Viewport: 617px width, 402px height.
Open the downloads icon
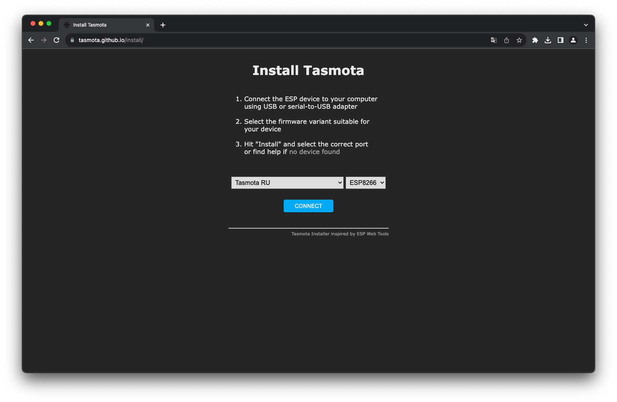(548, 40)
